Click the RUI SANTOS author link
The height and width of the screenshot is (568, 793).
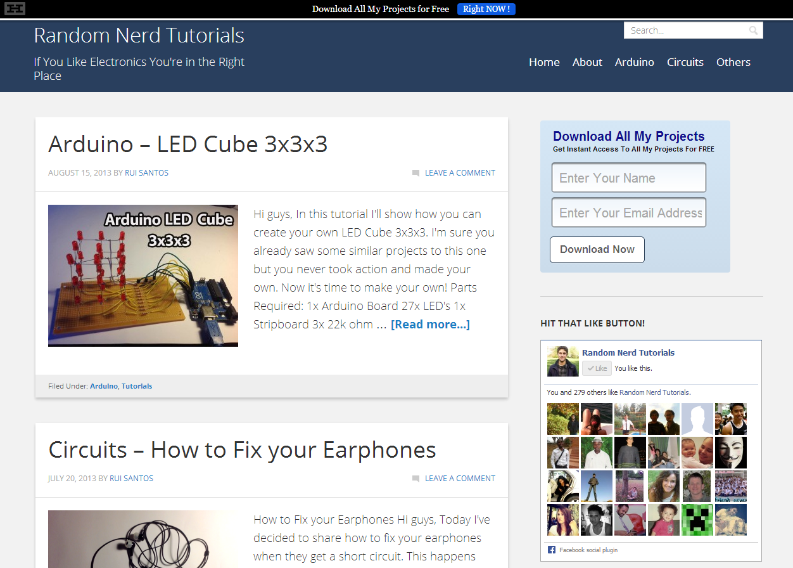tap(146, 172)
